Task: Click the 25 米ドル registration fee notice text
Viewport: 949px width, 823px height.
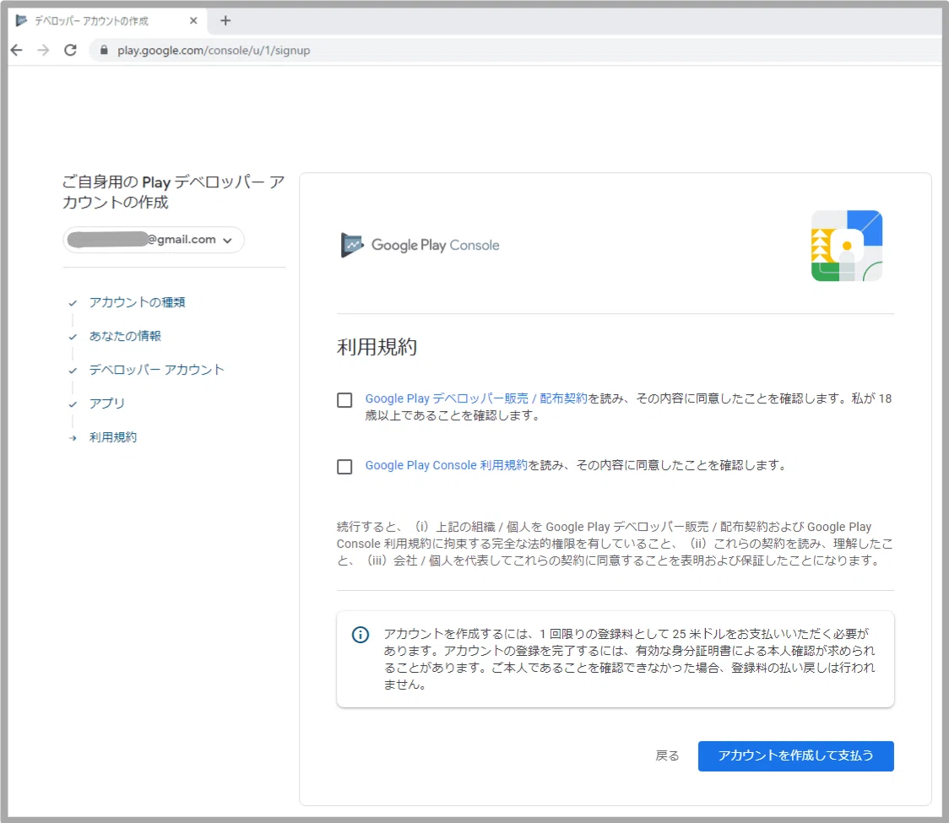Action: pyautogui.click(x=630, y=659)
